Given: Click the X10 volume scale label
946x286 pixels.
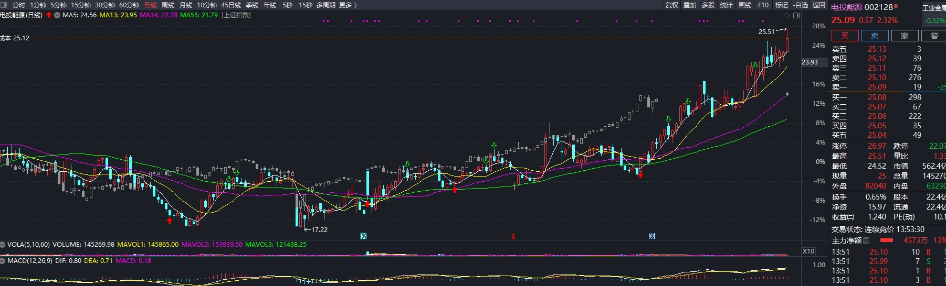Looking at the screenshot, I should coord(808,251).
